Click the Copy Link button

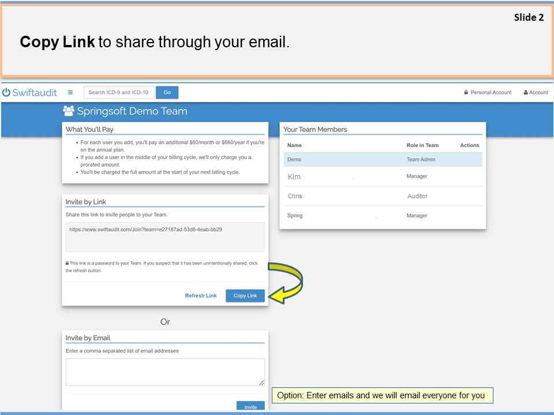pos(245,296)
